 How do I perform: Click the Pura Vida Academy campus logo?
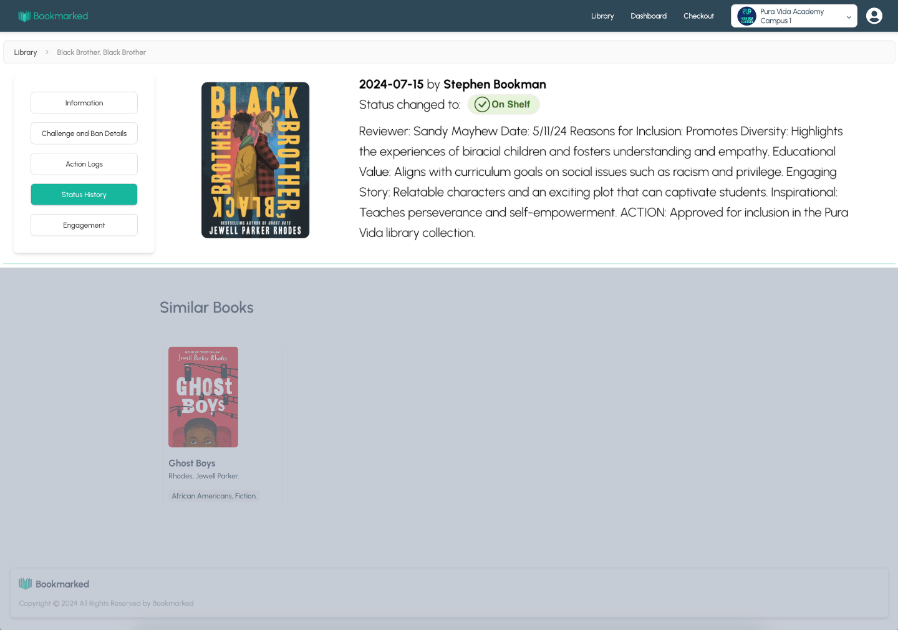(746, 16)
